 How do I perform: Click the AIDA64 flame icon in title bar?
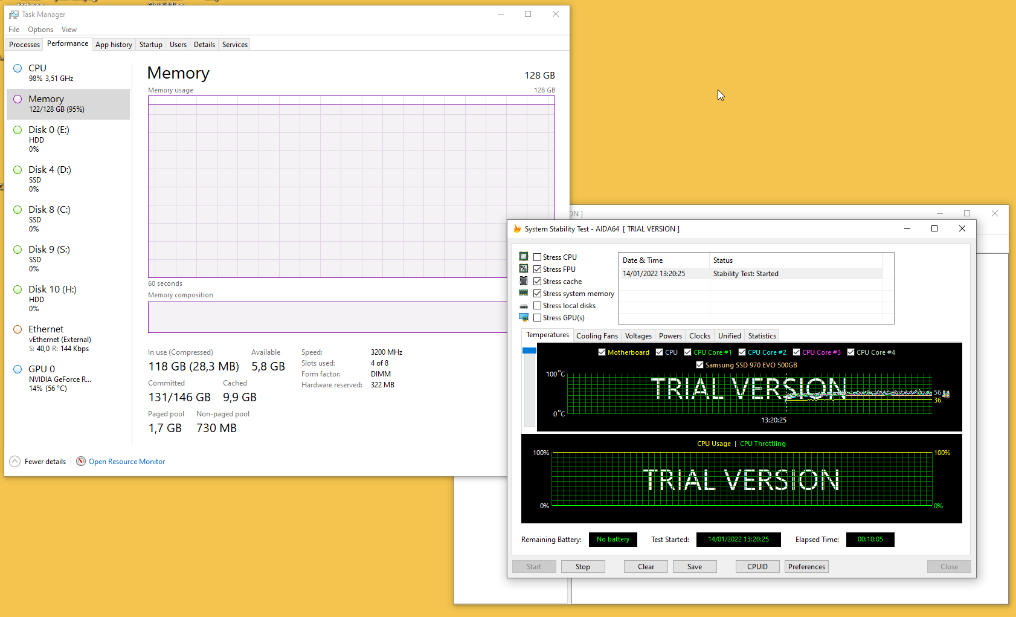click(517, 229)
